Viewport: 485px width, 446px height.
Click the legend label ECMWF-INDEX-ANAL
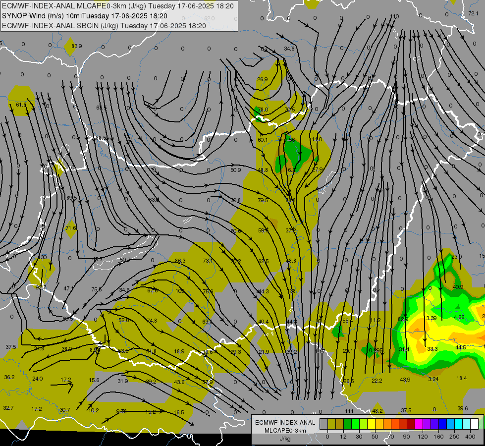tap(285, 423)
